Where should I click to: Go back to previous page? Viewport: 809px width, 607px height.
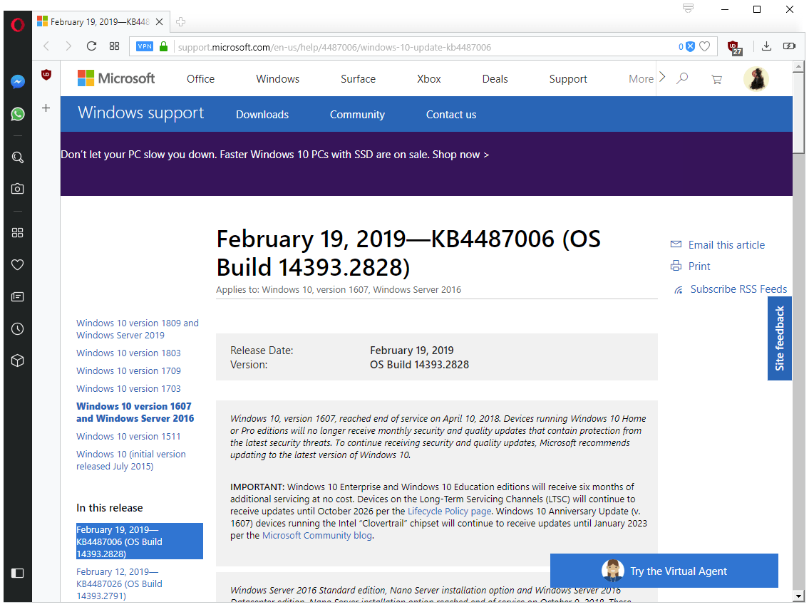[x=46, y=46]
